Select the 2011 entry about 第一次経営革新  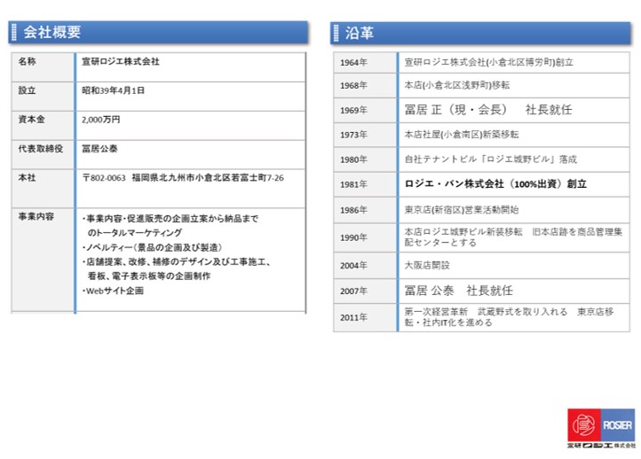pos(509,317)
